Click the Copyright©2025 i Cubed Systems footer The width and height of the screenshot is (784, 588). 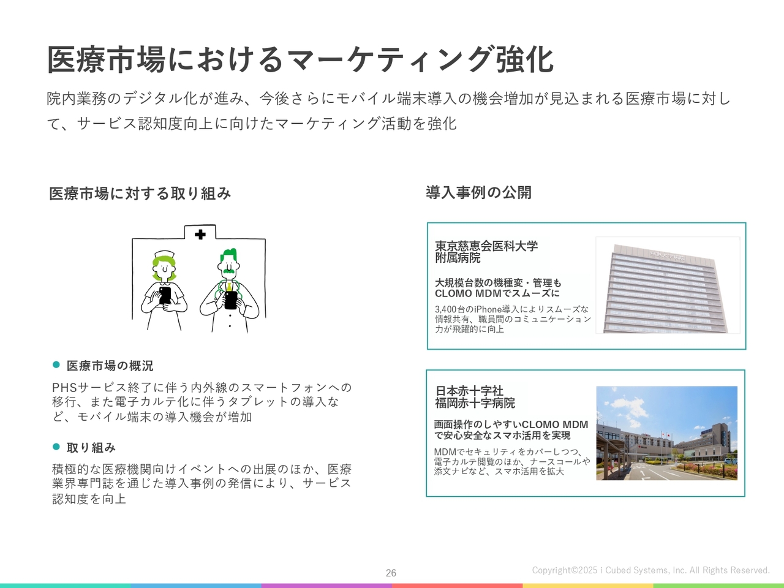(650, 570)
